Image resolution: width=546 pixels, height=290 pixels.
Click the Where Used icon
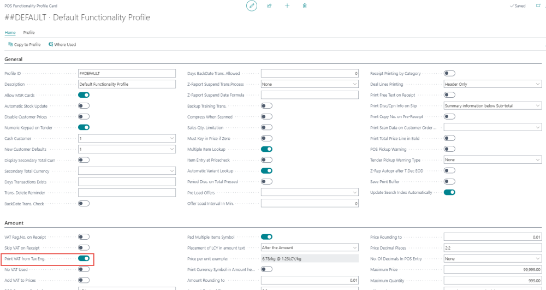pyautogui.click(x=51, y=45)
